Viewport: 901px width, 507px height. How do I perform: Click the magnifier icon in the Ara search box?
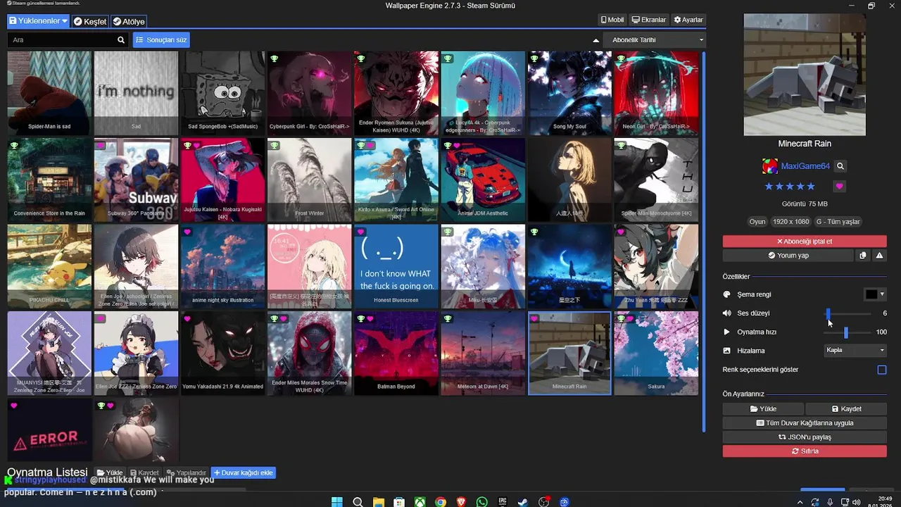tap(121, 40)
